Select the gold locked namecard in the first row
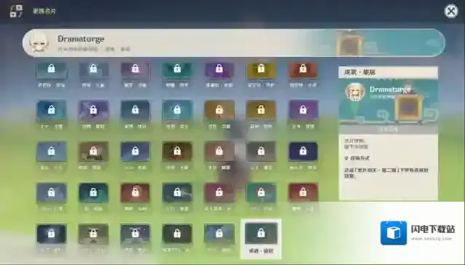This screenshot has height=265, width=465. click(x=261, y=71)
